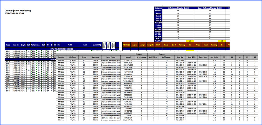The height and width of the screenshot is (125, 262).
Task: Click the 'Avg Rating' column header
Action: point(214,57)
